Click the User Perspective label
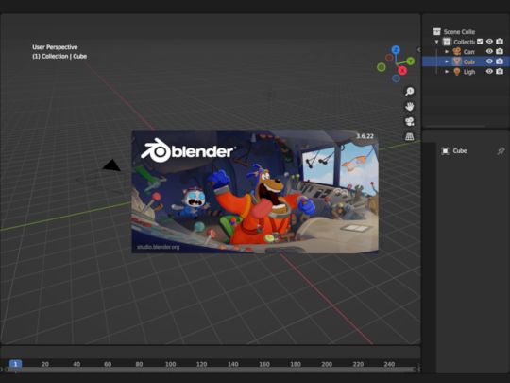Viewport: 510px width, 383px height. click(x=55, y=47)
